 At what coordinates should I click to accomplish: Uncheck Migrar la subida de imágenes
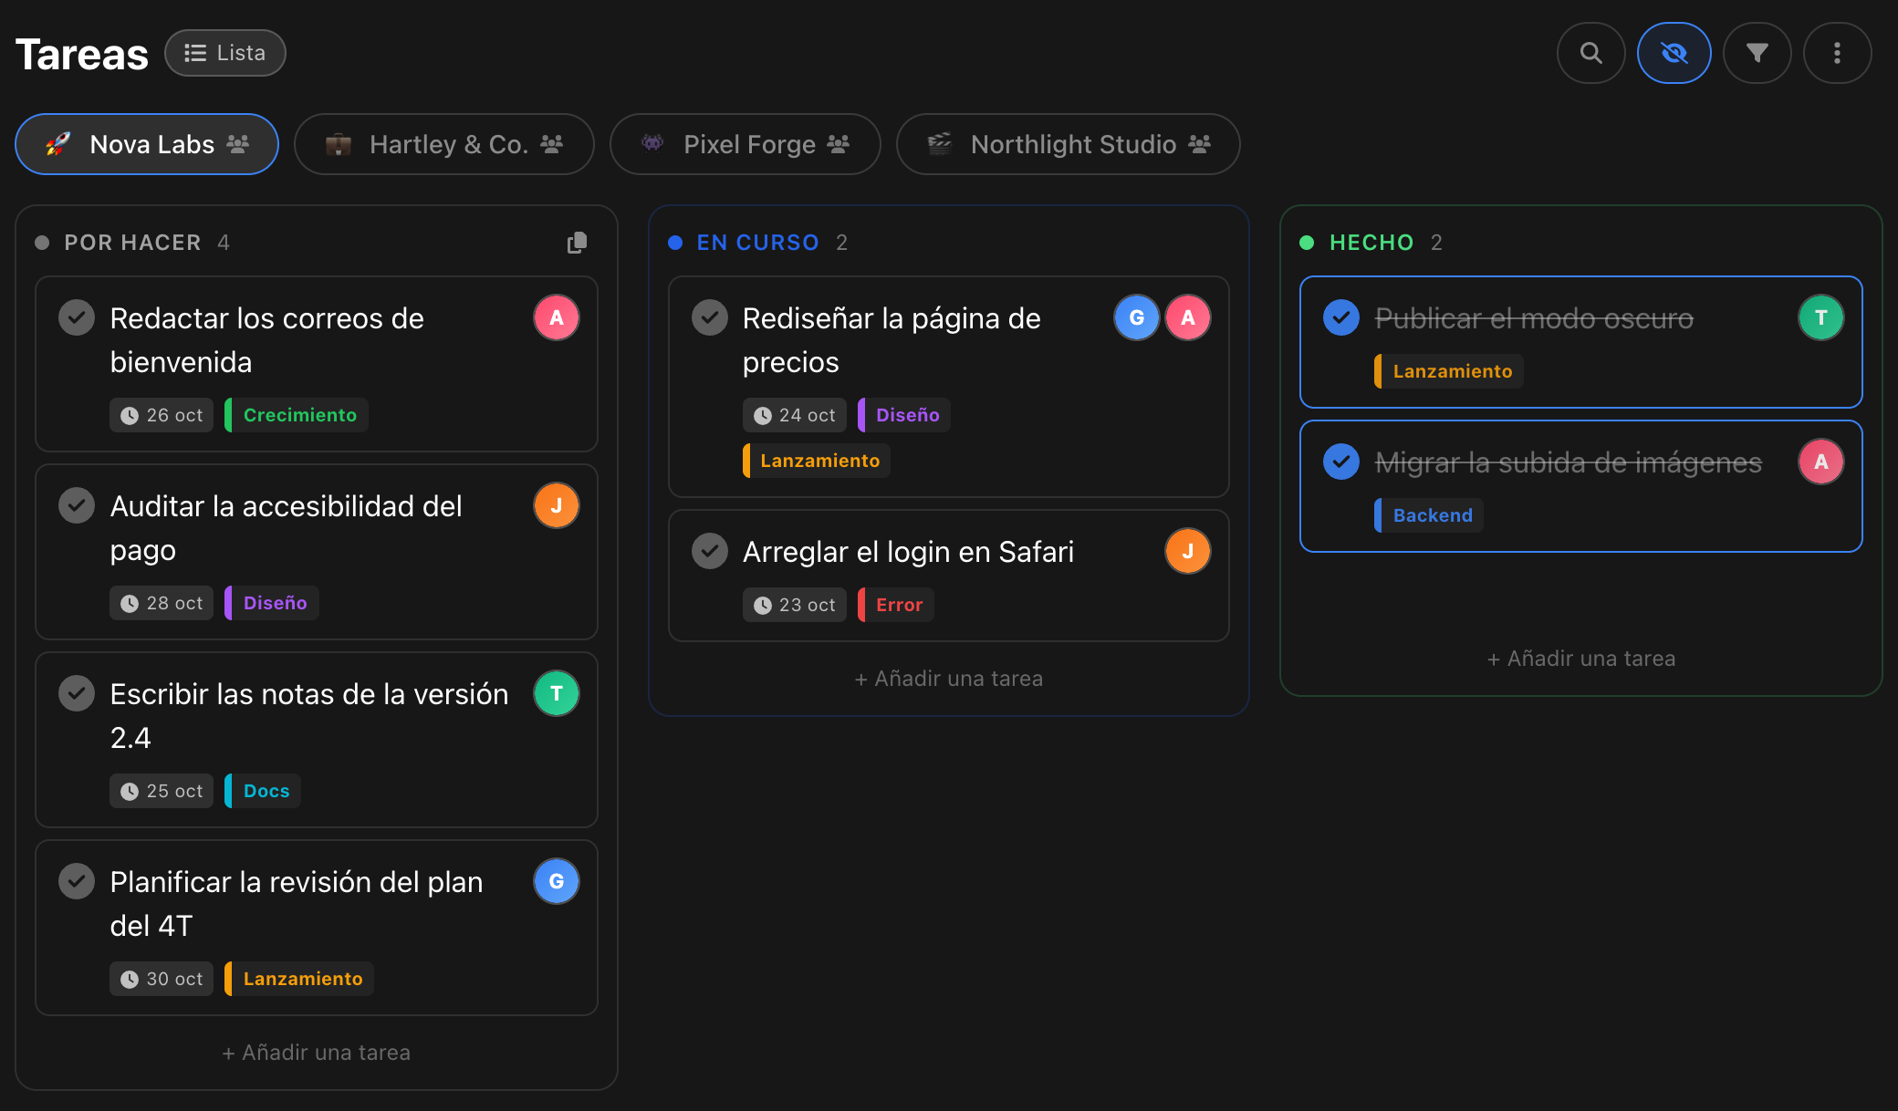[x=1341, y=462]
